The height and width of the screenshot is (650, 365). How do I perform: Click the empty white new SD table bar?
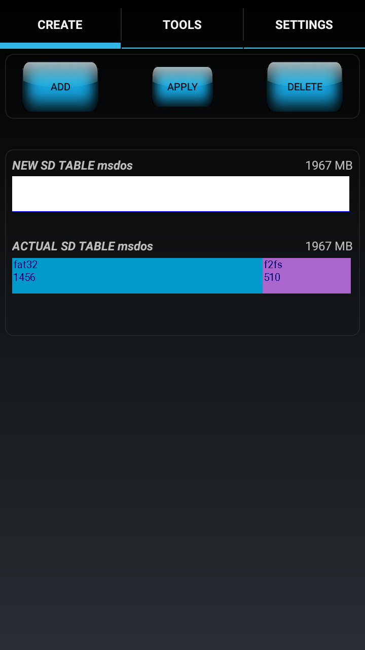point(180,193)
